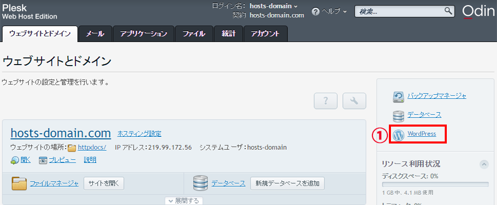Click the question mark help button
The height and width of the screenshot is (205, 497).
tap(325, 101)
